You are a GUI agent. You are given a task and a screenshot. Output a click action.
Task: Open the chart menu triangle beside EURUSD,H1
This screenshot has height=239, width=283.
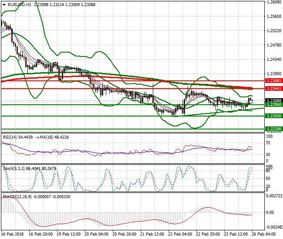(4, 5)
